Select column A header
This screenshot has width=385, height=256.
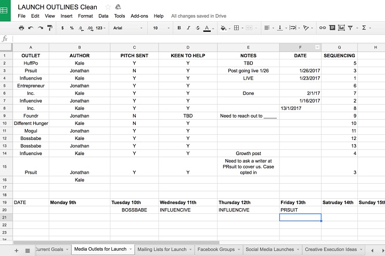click(x=31, y=47)
